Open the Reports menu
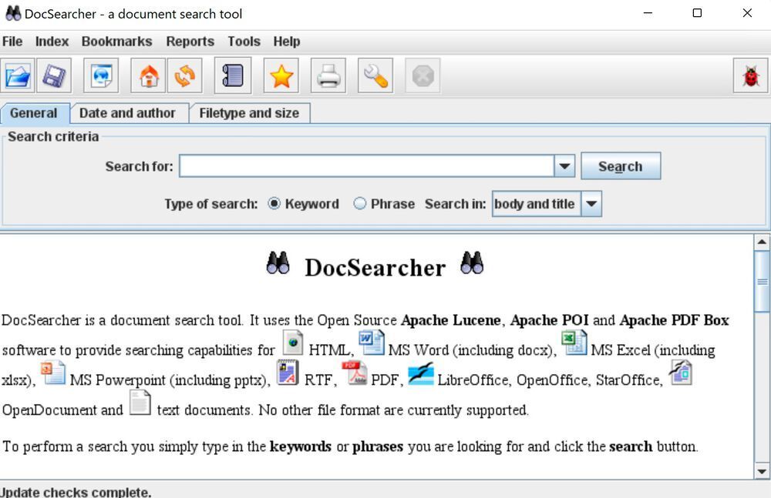Screen dimensions: 771x498 pos(190,42)
